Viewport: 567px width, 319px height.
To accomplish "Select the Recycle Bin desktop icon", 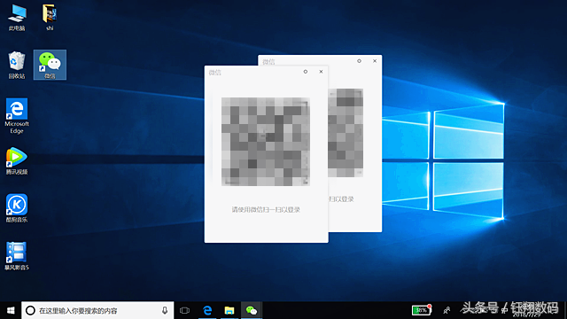I will click(17, 65).
